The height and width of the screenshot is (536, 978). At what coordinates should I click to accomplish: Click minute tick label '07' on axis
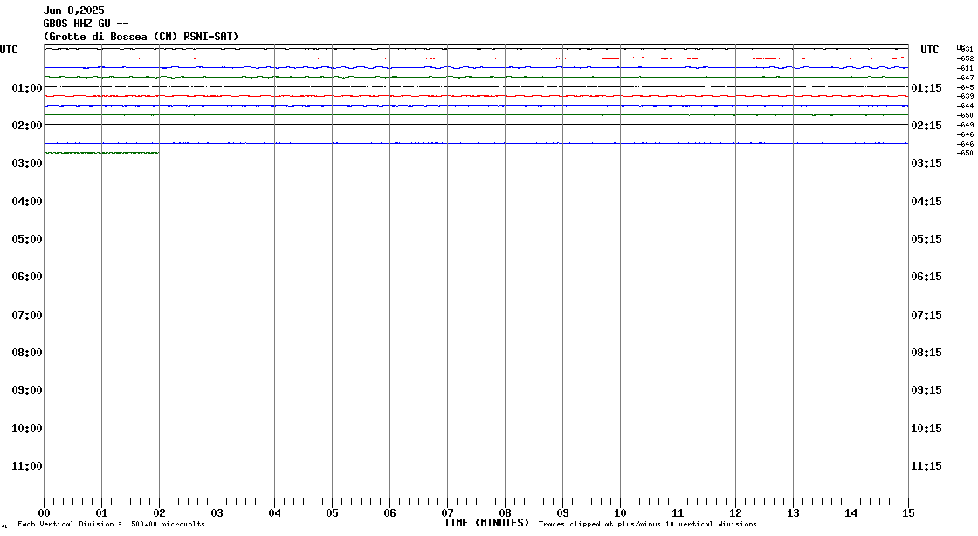[447, 513]
